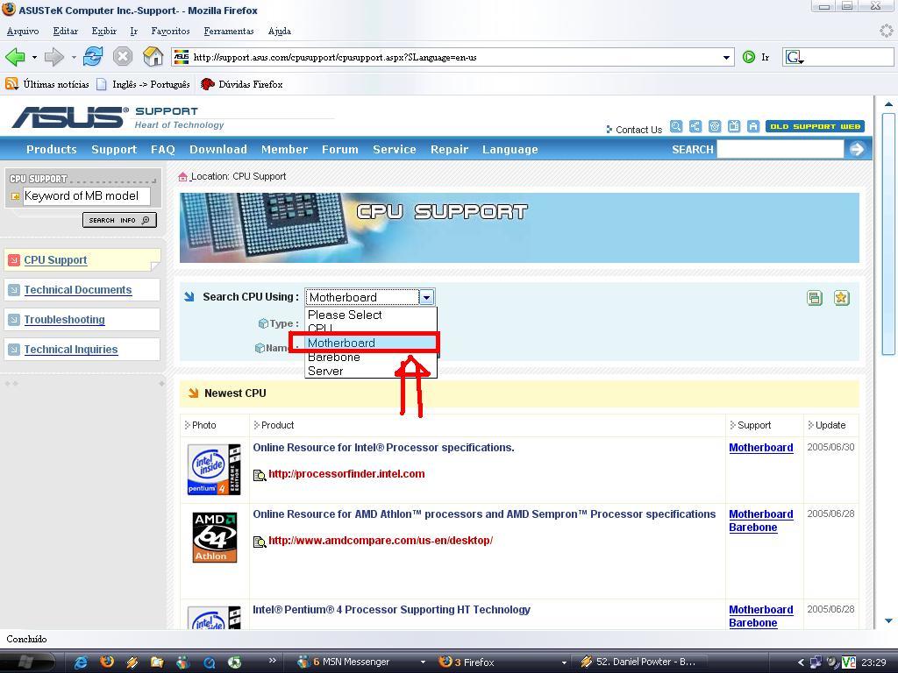Image resolution: width=898 pixels, height=673 pixels.
Task: Click the site search arrow button
Action: [x=857, y=149]
